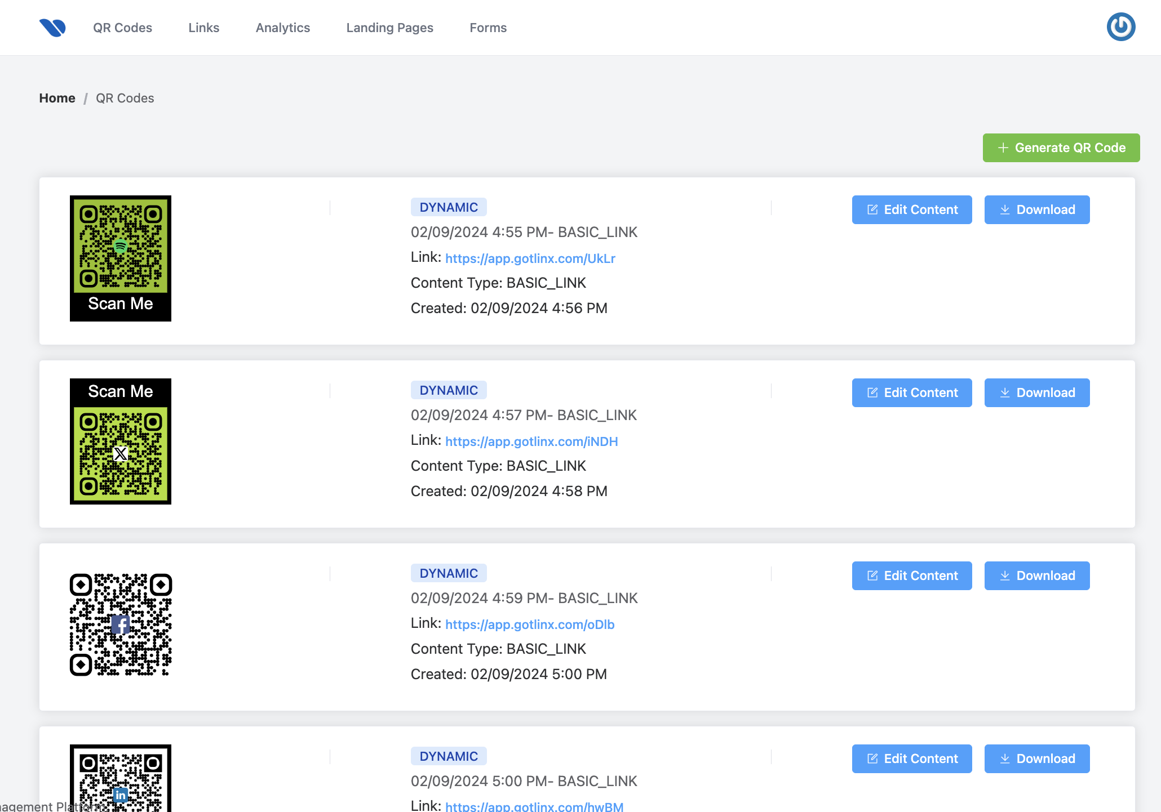The width and height of the screenshot is (1161, 812).
Task: Click Content Type text on the iNDH card
Action: (x=498, y=466)
